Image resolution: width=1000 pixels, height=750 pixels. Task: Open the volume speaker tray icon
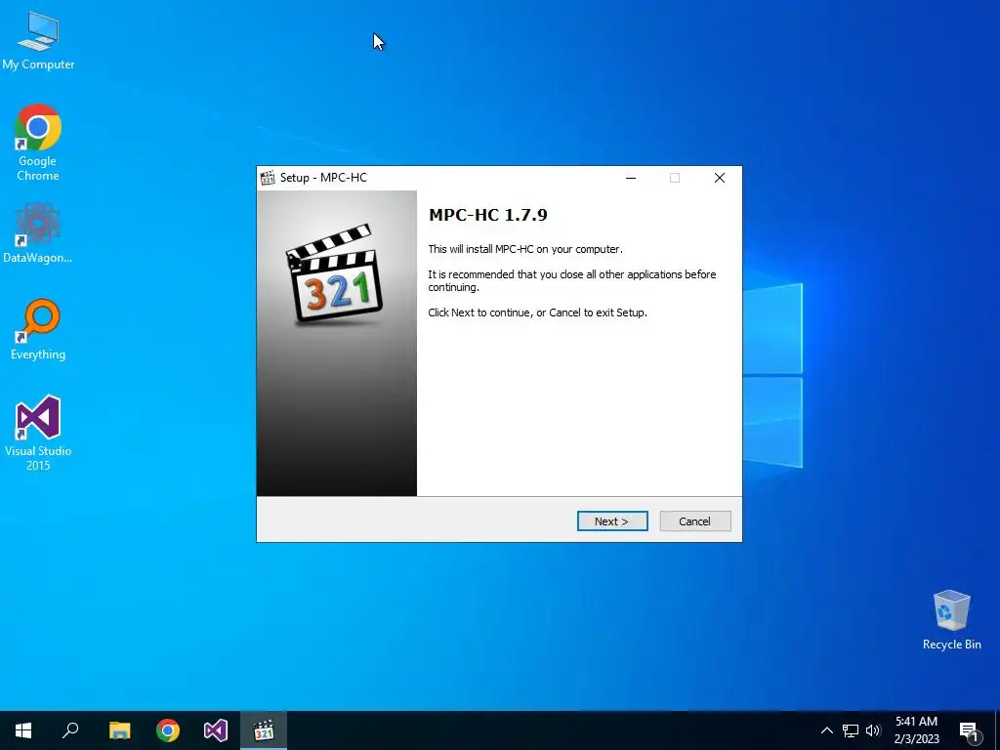coord(873,730)
